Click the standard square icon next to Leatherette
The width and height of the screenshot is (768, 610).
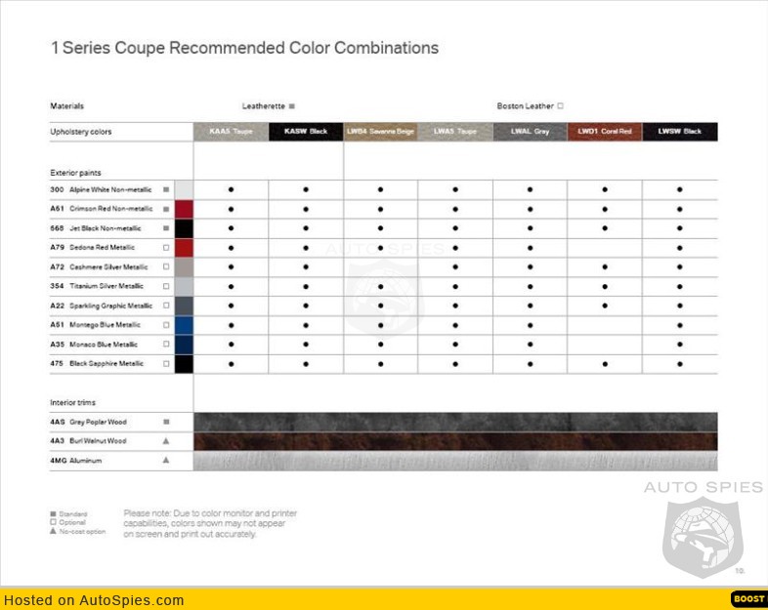tap(292, 106)
